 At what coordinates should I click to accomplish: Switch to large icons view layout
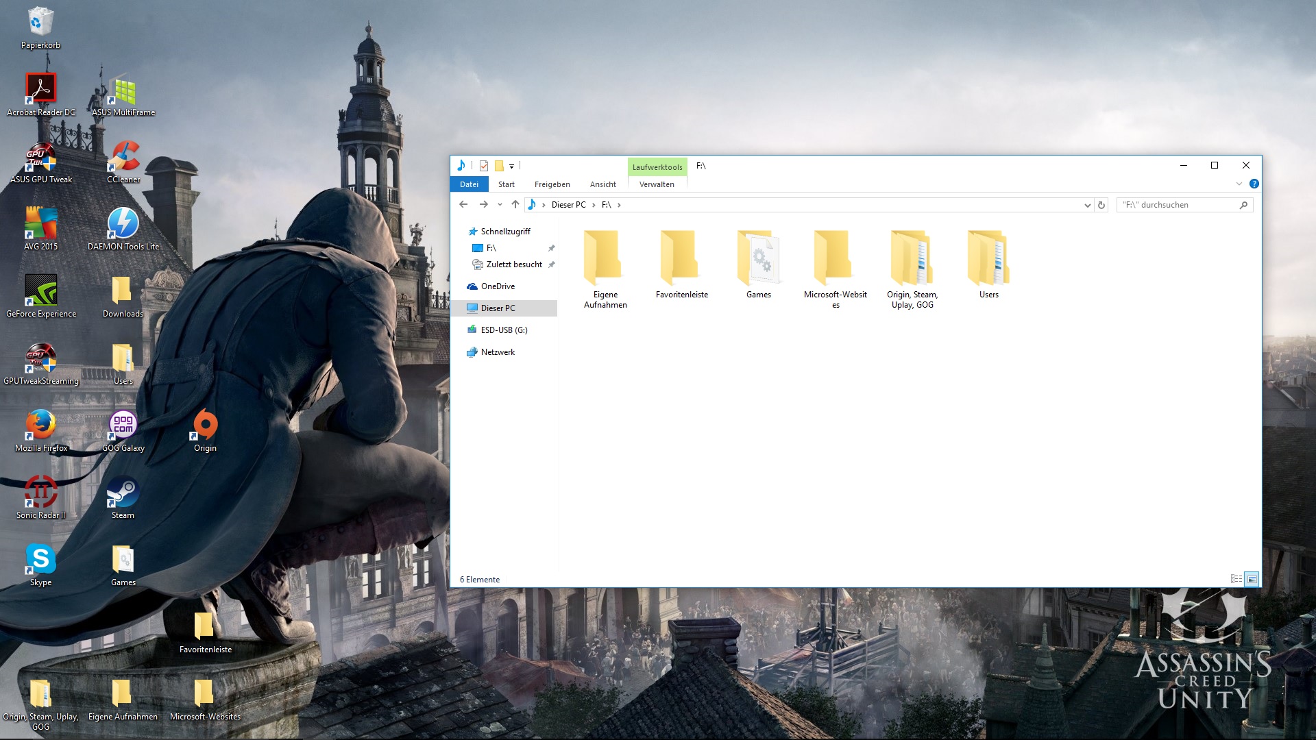point(1252,579)
